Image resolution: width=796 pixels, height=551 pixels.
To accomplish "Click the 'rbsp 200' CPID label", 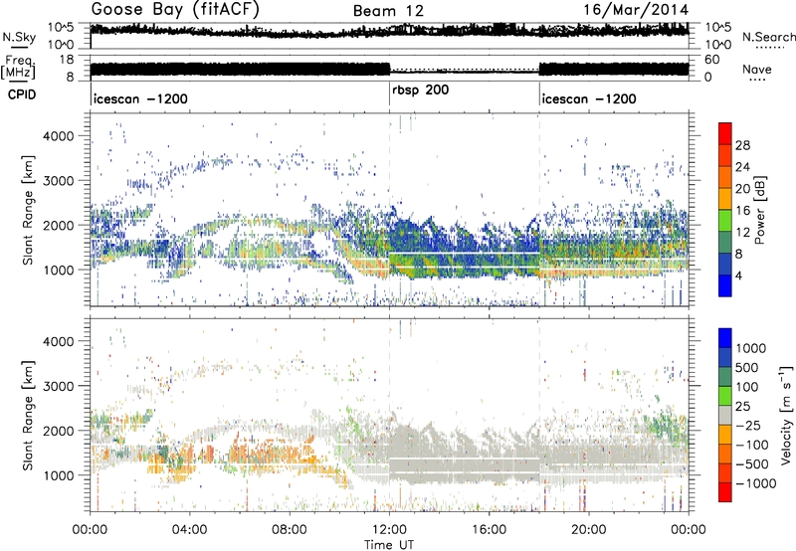I will [420, 91].
